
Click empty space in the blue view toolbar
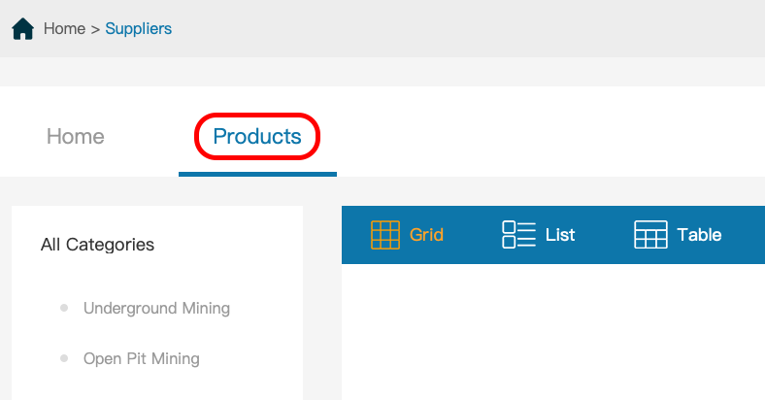[x=744, y=235]
